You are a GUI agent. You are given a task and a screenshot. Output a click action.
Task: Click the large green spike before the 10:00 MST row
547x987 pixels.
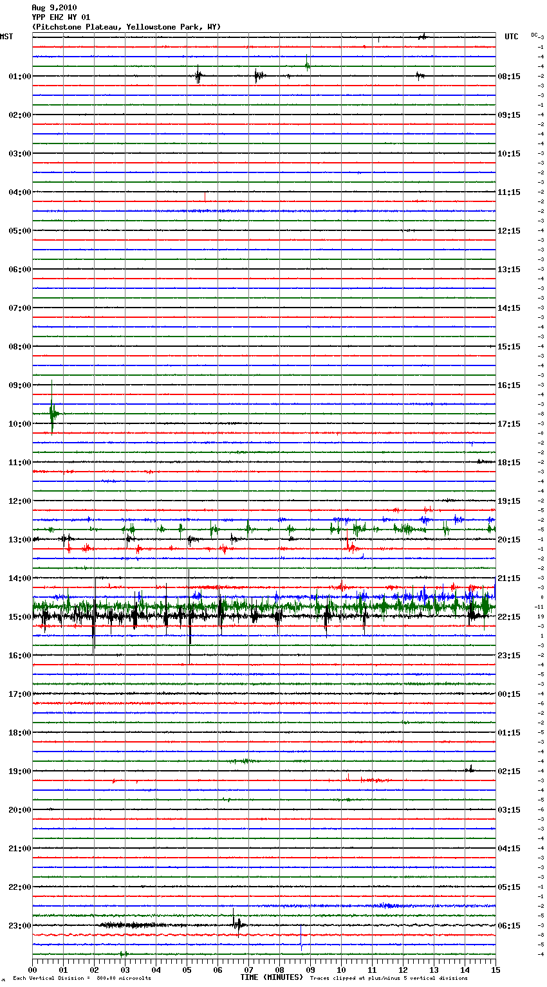(52, 408)
